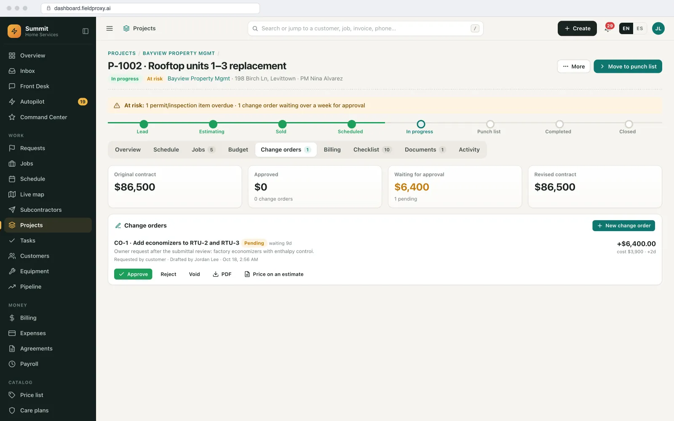Switch language to ES
Image resolution: width=674 pixels, height=421 pixels.
coord(639,29)
